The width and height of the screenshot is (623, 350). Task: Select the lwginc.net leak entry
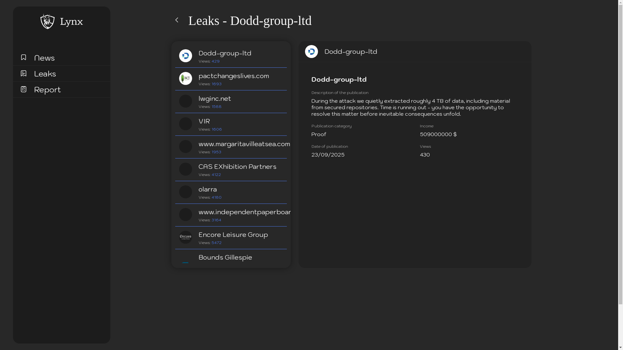215,99
